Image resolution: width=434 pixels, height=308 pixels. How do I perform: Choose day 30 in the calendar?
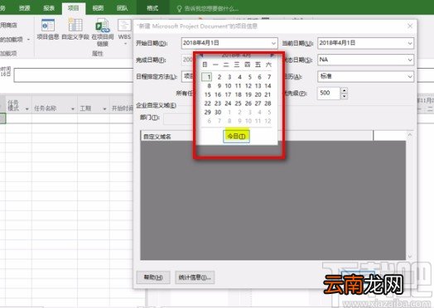(x=218, y=112)
